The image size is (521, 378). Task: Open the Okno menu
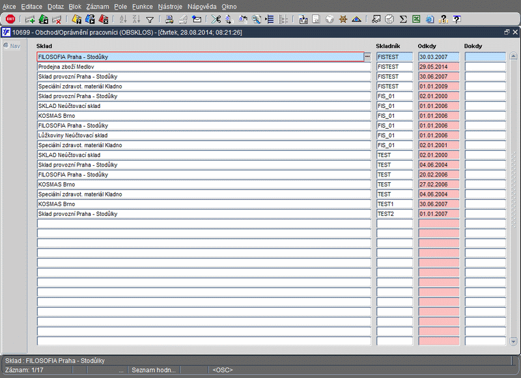(x=229, y=7)
